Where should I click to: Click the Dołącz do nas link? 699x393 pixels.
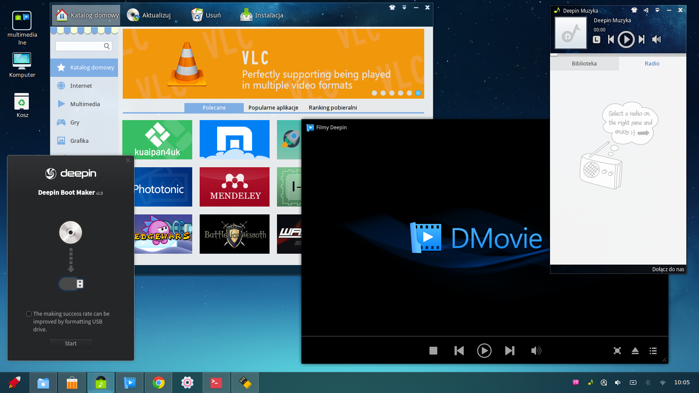click(x=668, y=269)
